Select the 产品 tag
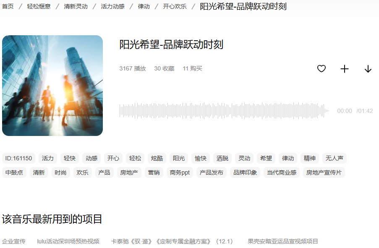The width and height of the screenshot is (379, 248). [x=104, y=172]
